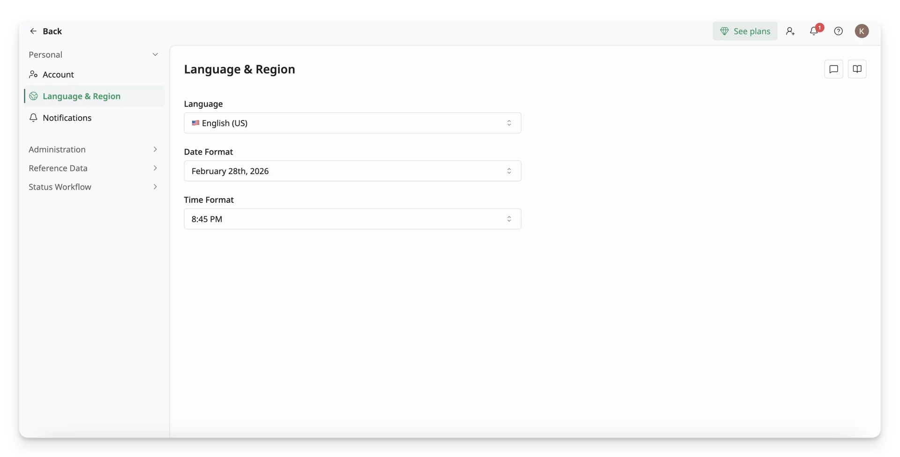Click See plans button
The height and width of the screenshot is (457, 900).
point(745,31)
